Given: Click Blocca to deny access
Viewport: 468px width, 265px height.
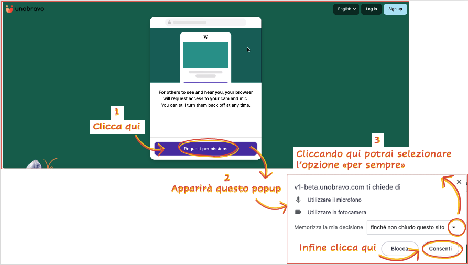Looking at the screenshot, I should [399, 249].
